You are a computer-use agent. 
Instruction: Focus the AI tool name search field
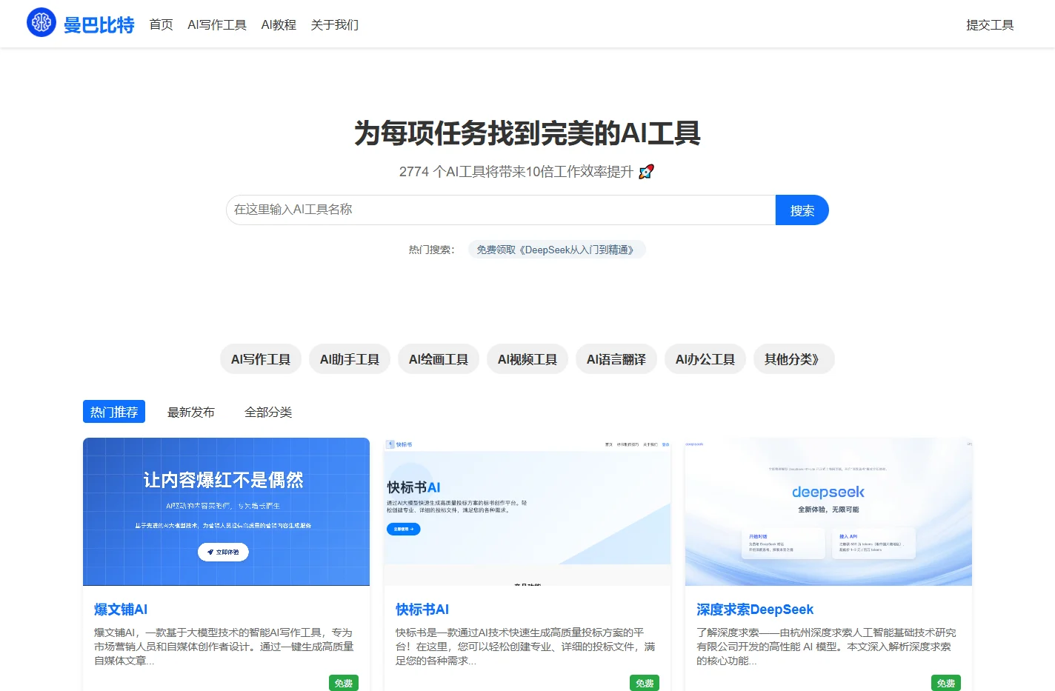pyautogui.click(x=501, y=210)
